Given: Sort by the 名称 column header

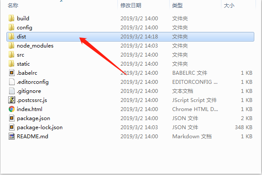Looking at the screenshot, I should [13, 6].
